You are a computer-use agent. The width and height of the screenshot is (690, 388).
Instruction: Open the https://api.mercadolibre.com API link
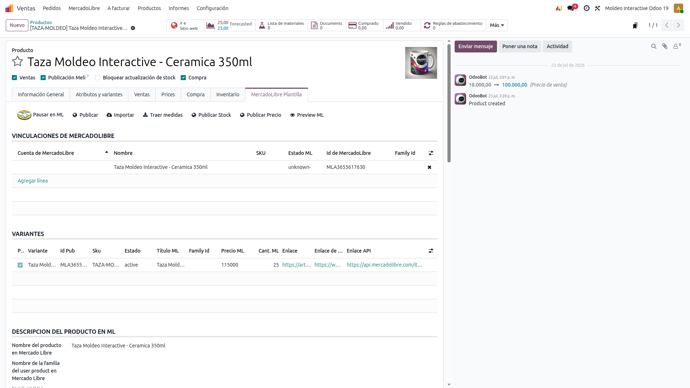[384, 265]
